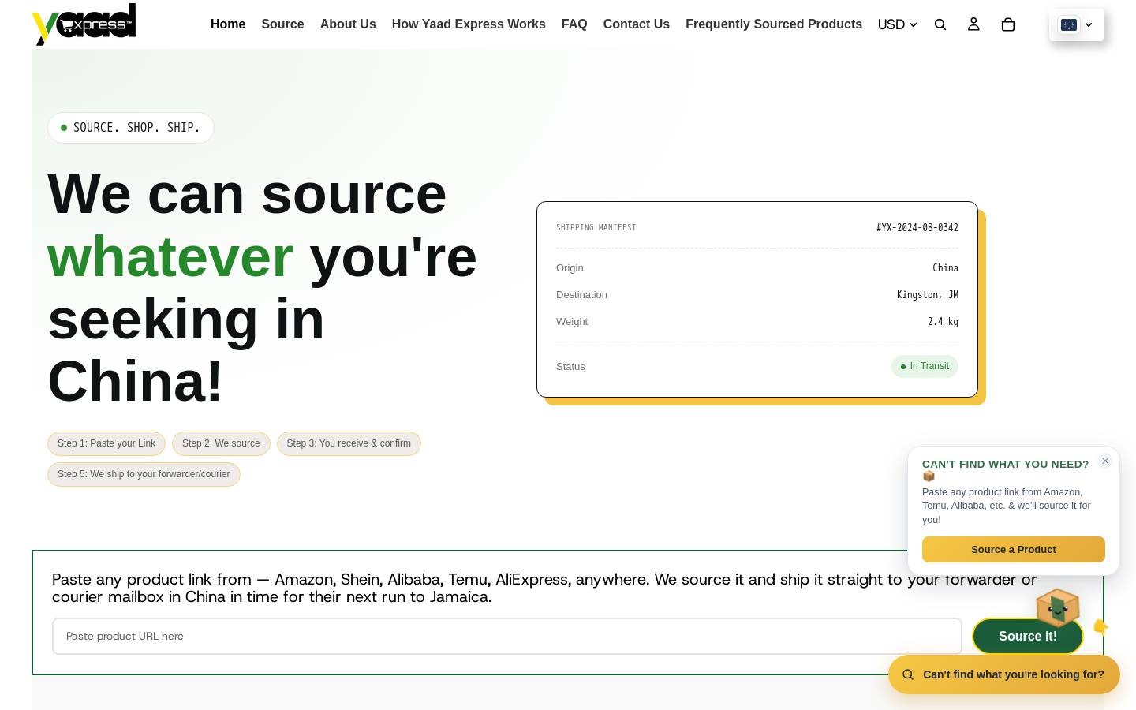The image size is (1136, 710).
Task: Select Step 3: You receive & confirm pill
Action: tap(349, 443)
